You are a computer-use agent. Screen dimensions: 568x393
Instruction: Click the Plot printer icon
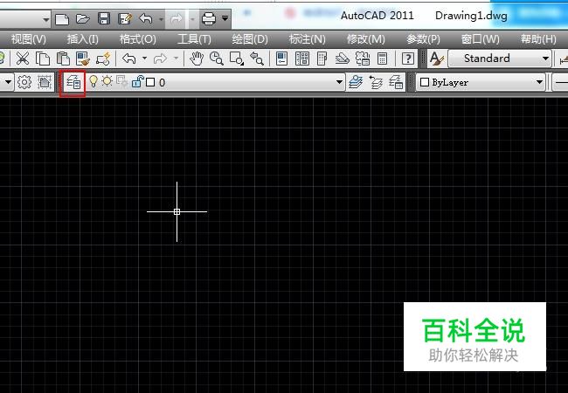209,19
